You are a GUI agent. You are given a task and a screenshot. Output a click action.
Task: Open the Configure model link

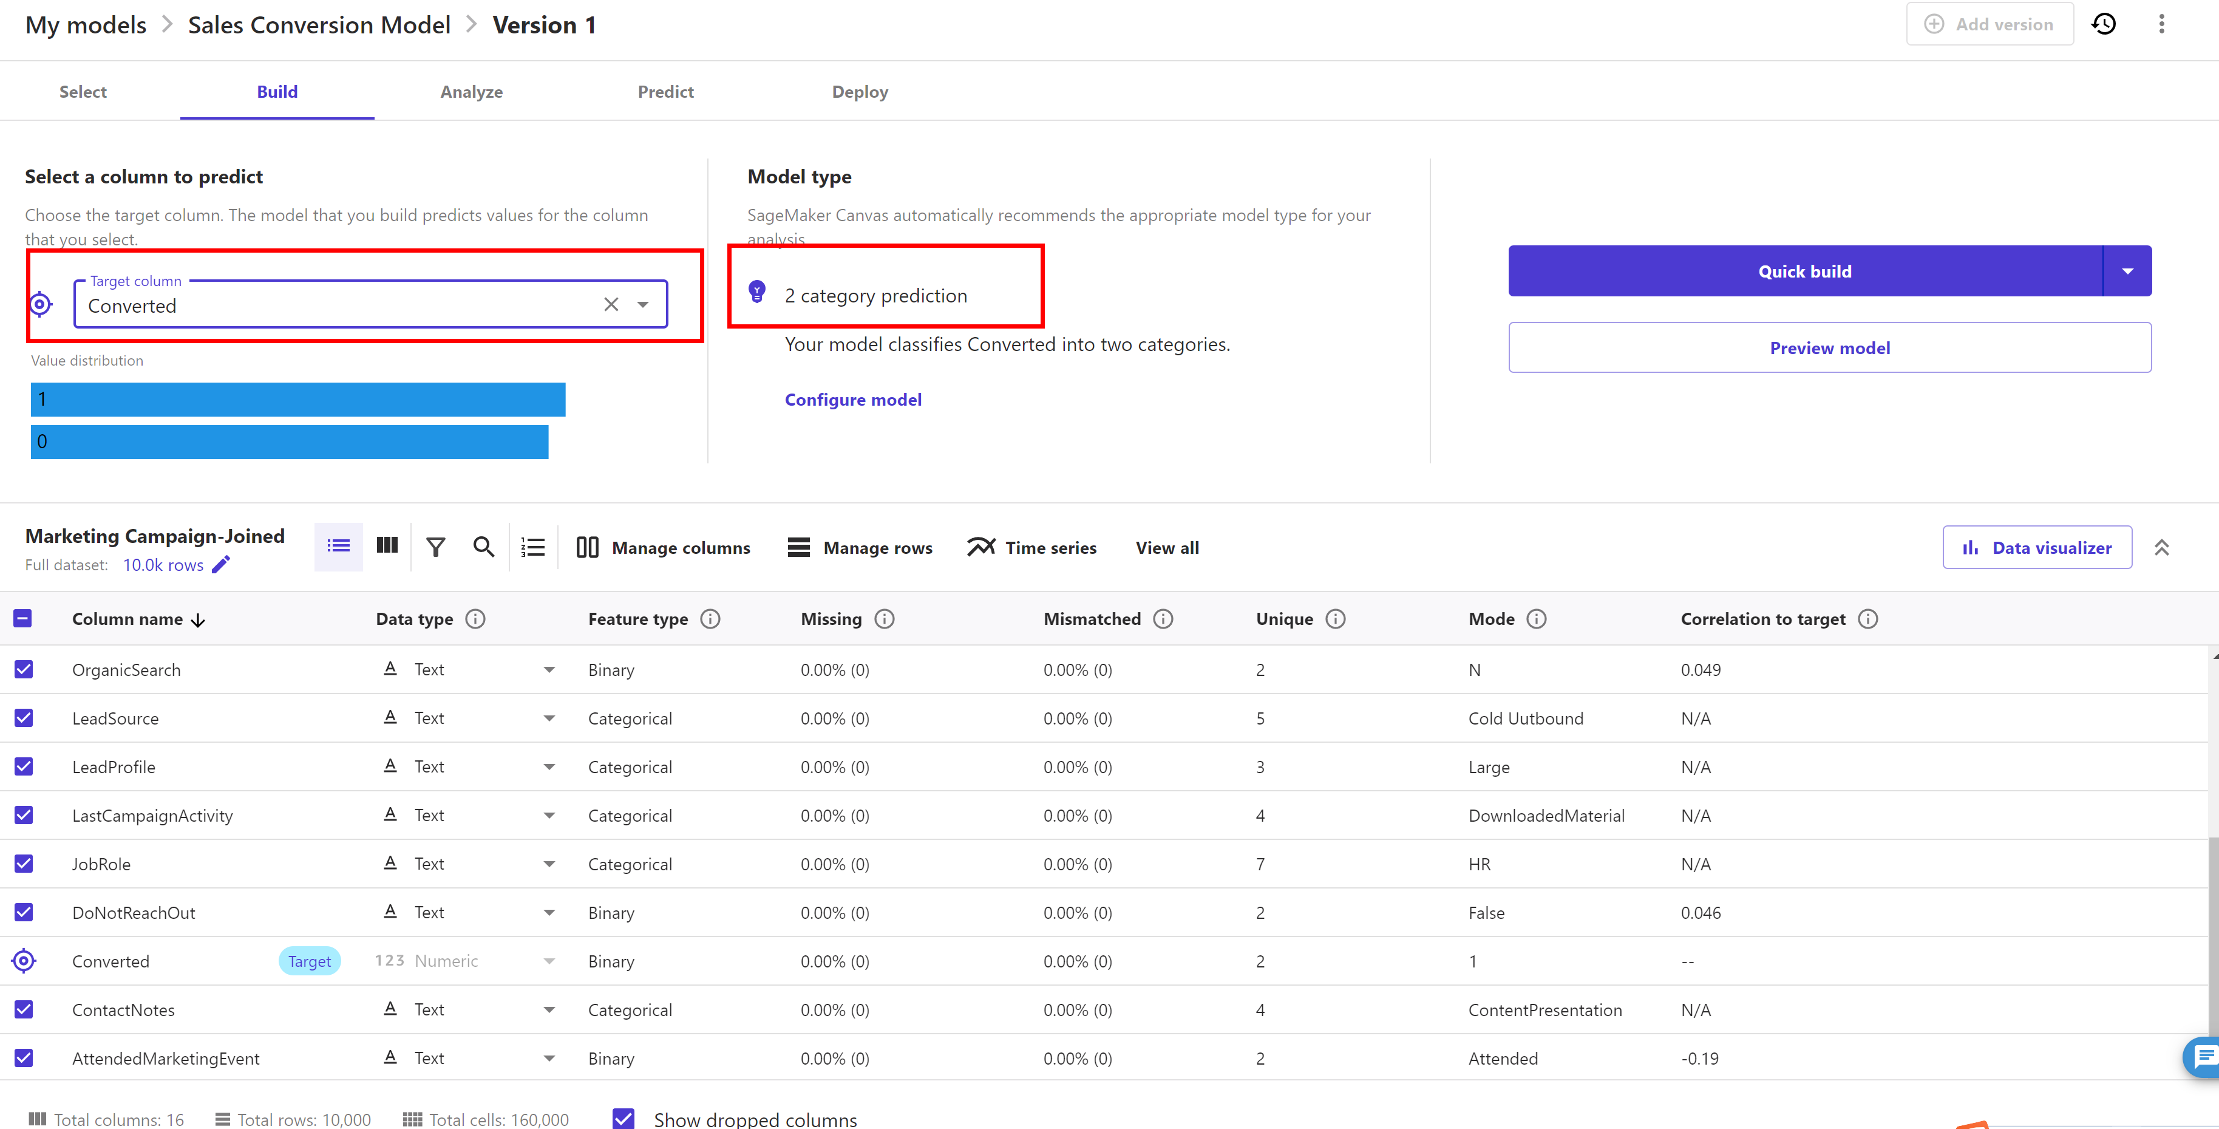pyautogui.click(x=852, y=400)
